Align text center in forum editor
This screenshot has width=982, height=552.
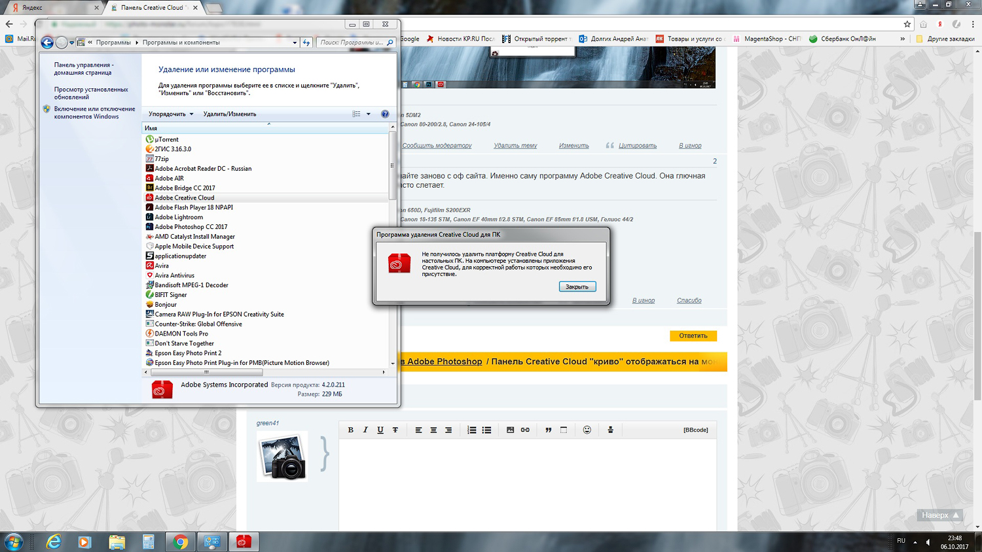[433, 430]
